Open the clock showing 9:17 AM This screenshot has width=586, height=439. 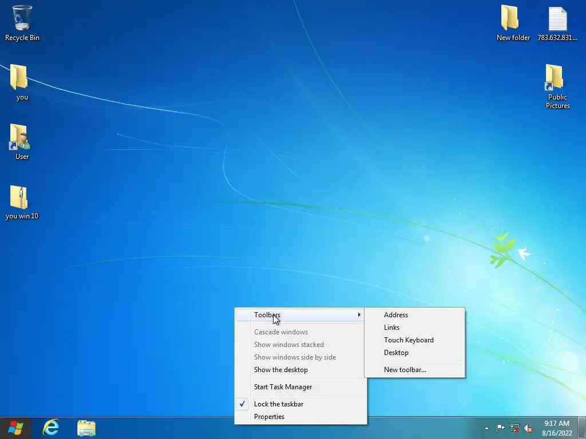pyautogui.click(x=557, y=428)
